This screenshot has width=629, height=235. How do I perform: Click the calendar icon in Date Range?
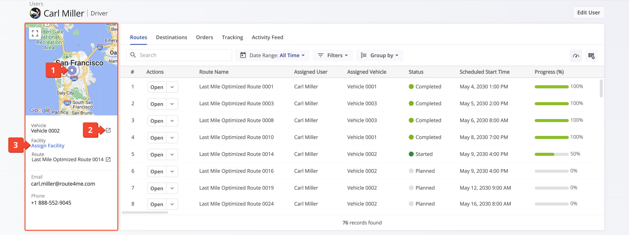point(243,55)
